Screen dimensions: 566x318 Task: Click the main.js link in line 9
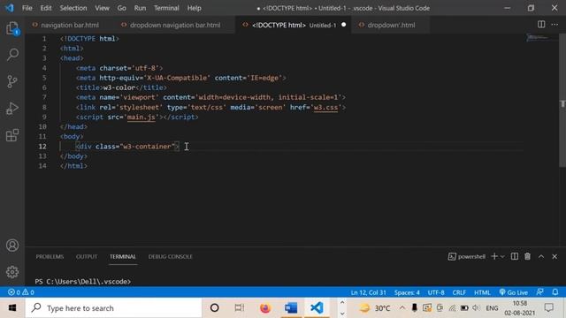(x=141, y=117)
